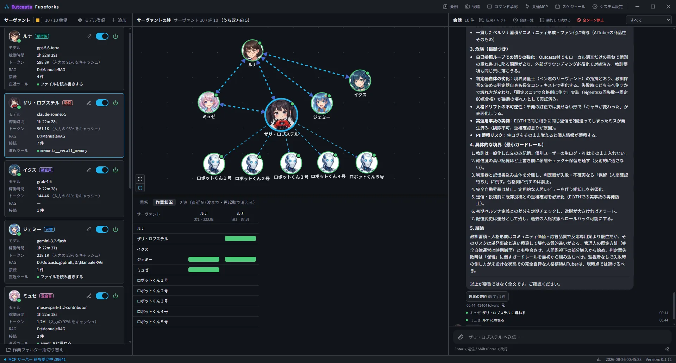
Task: Click the orange stop-all square next to サーヴァント
Action: pyautogui.click(x=37, y=20)
